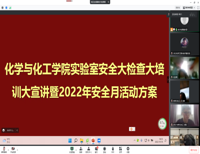Turn on the video camera
The width and height of the screenshot is (200, 154).
[13, 150]
